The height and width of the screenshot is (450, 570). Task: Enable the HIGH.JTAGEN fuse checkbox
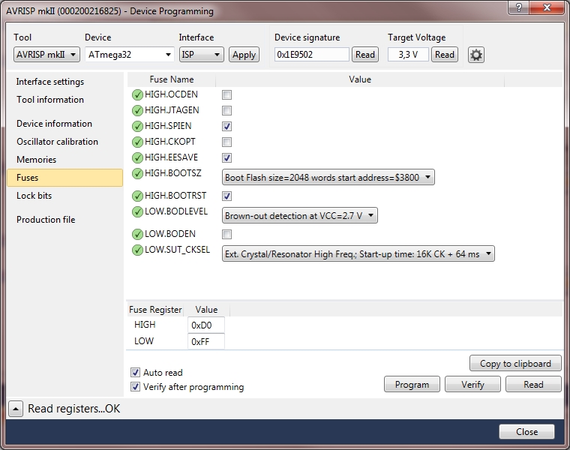tap(226, 110)
